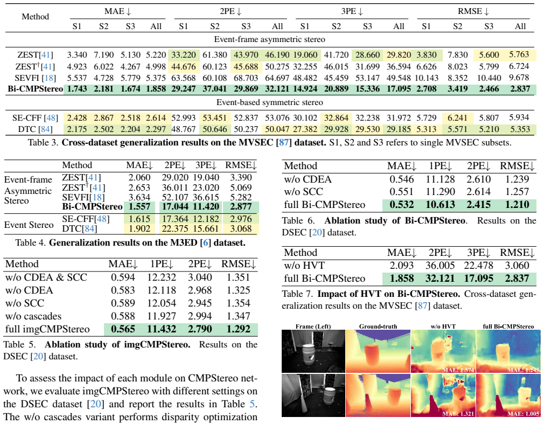Click SEVFI's MAE S1 value 5.537
The height and width of the screenshot is (424, 544).
coord(76,78)
